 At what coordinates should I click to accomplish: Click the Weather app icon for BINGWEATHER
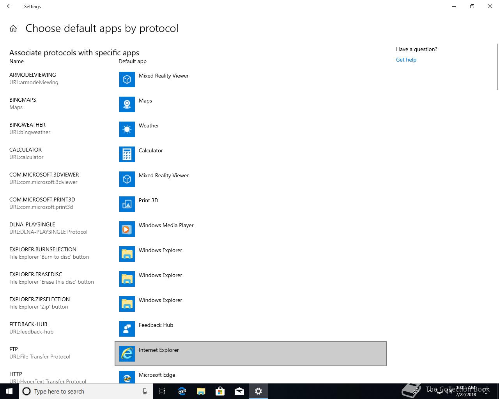[127, 129]
